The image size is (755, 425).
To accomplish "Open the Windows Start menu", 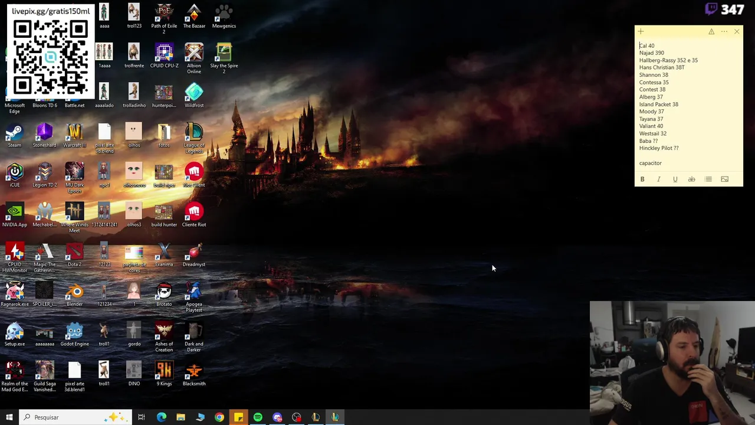I will click(x=9, y=417).
